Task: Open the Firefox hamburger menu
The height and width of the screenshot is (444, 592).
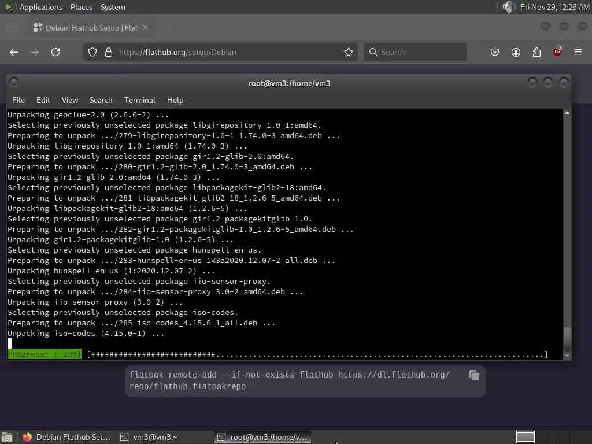Action: pos(578,52)
